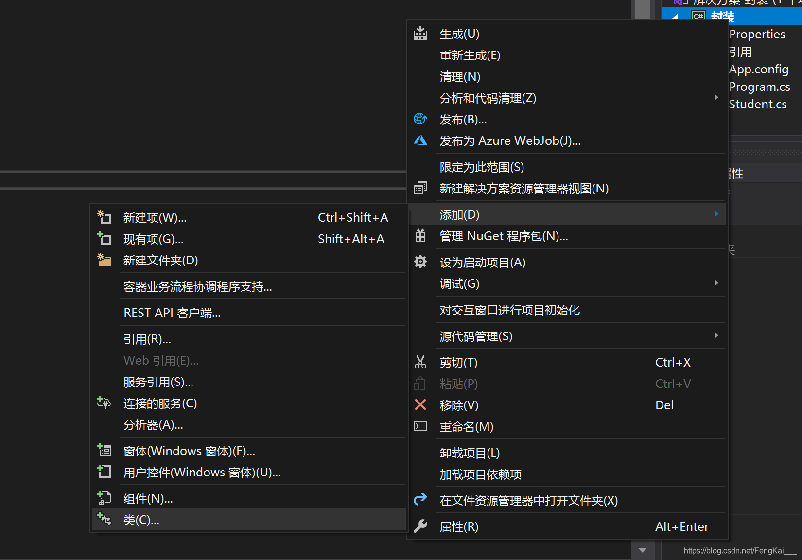This screenshot has width=802, height=560.
Task: Click the scroll down arrow at bottom
Action: pos(643,550)
